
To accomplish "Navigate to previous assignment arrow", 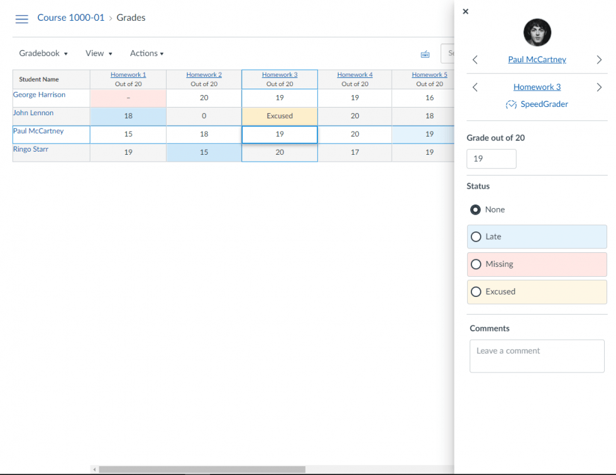I will pos(475,87).
